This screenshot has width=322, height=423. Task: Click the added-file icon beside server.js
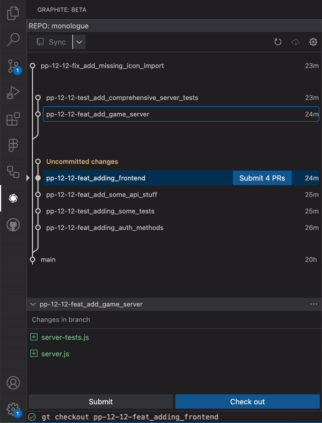tap(34, 353)
